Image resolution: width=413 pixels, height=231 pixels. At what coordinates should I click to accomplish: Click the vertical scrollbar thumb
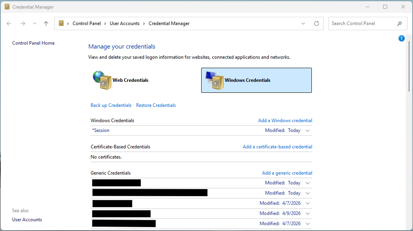click(409, 67)
